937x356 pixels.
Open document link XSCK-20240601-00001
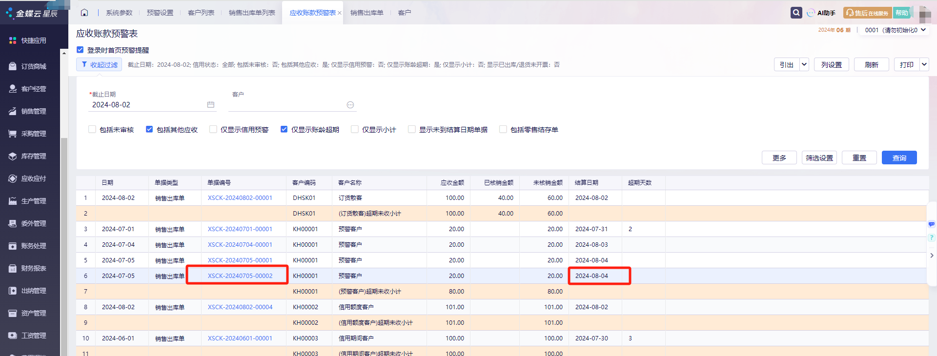pos(240,338)
